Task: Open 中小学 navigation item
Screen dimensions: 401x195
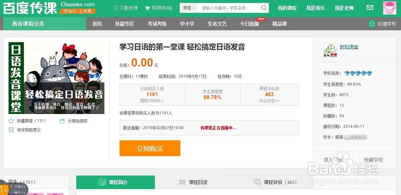Action: coord(187,24)
